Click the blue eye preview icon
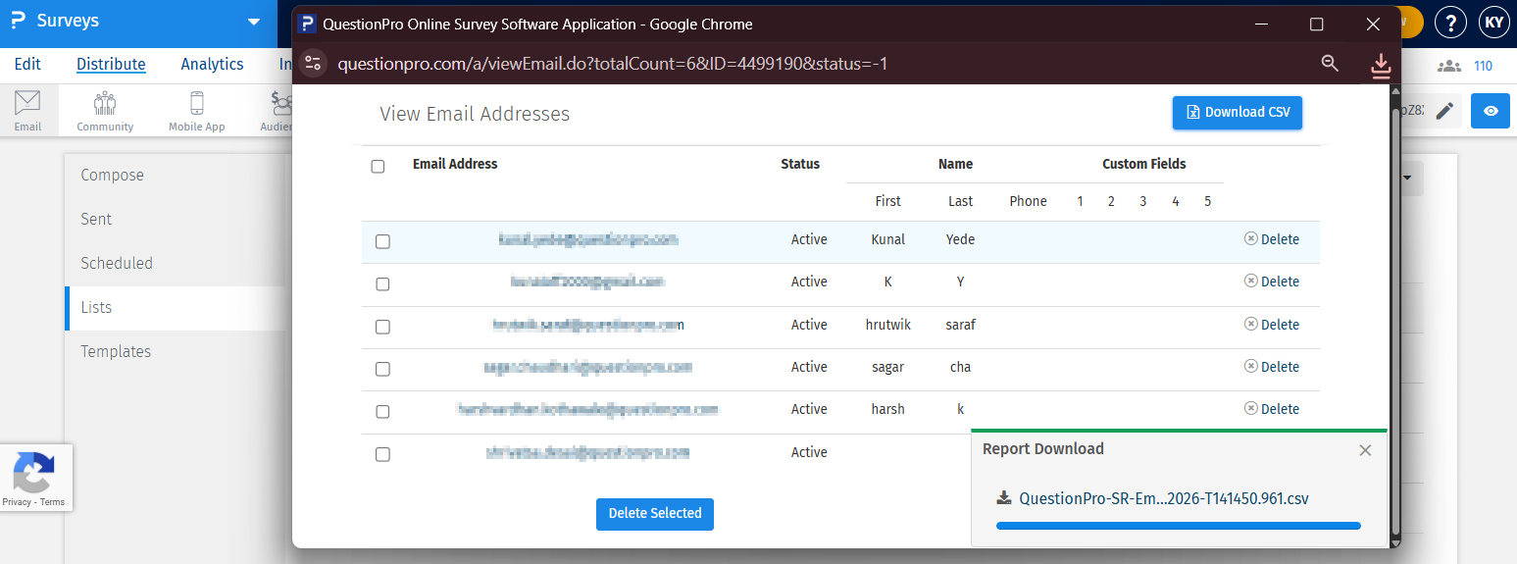Screen dimensions: 1517x564 tap(1491, 111)
